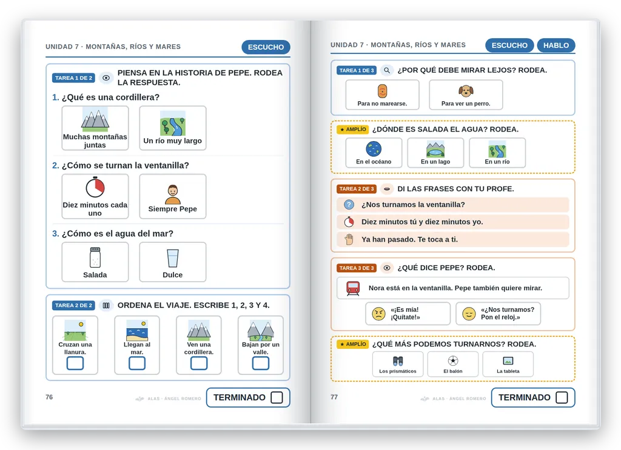The height and width of the screenshot is (450, 621).
Task: Select the calm face '¿Nos turnamos?' option
Action: pos(498,314)
